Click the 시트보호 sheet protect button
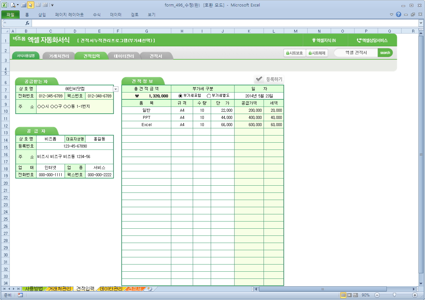This screenshot has height=300, width=425. (x=295, y=53)
